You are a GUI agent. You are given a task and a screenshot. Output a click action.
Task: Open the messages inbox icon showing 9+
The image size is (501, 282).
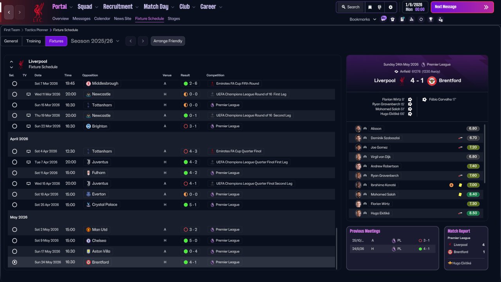(x=383, y=19)
